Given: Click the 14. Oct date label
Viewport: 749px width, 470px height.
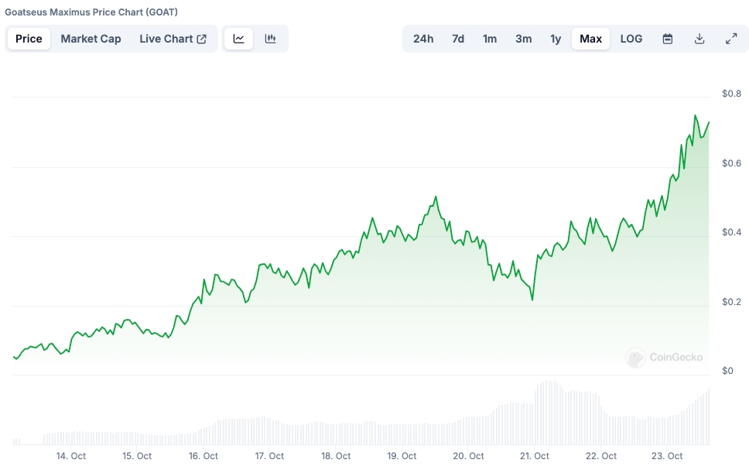Looking at the screenshot, I should 70,456.
